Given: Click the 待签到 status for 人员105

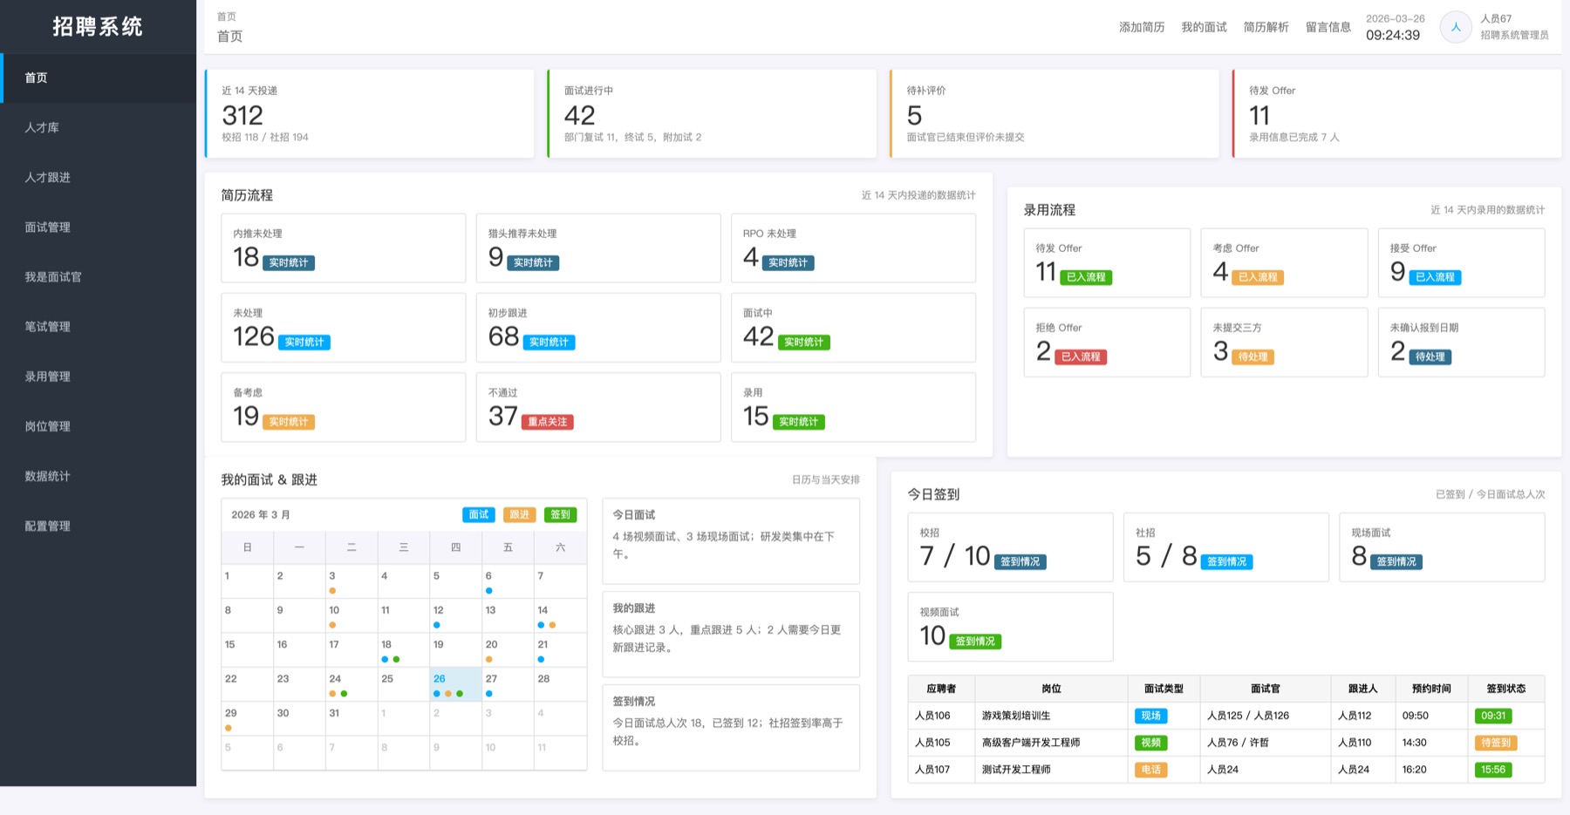Looking at the screenshot, I should (x=1495, y=743).
